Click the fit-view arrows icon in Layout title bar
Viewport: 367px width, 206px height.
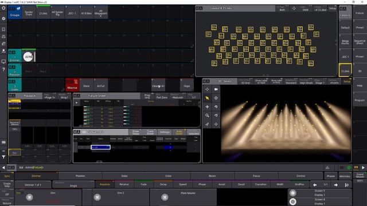(x=294, y=9)
